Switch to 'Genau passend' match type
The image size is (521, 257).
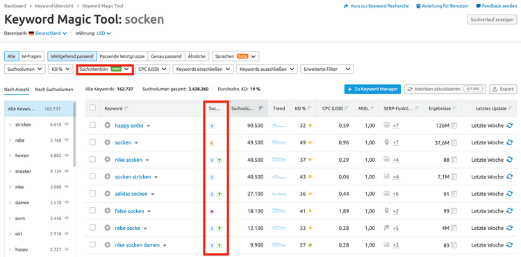coord(166,56)
